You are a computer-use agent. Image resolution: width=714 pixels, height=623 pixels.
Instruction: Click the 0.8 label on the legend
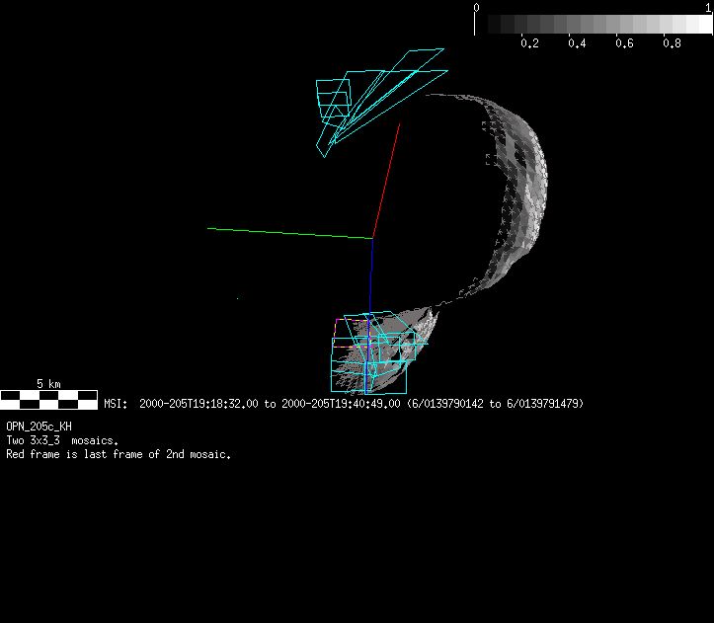(x=672, y=43)
